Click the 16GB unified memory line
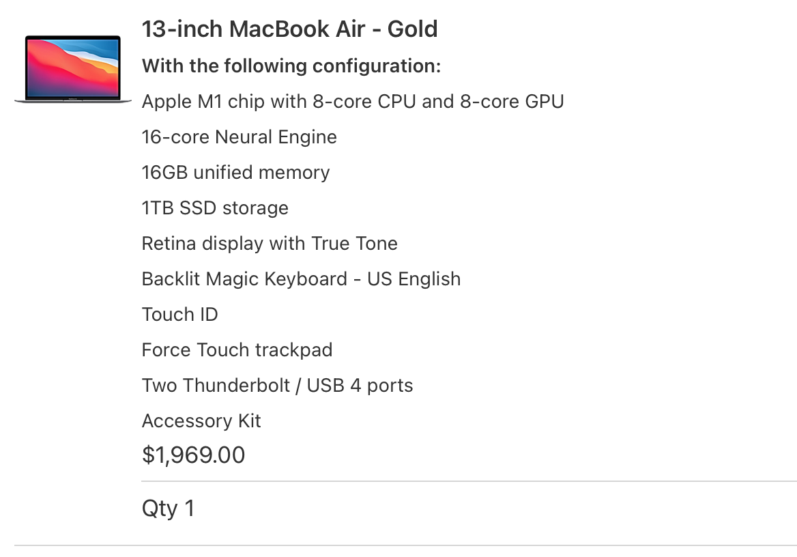Viewport: 797px width, 557px height. 236,173
